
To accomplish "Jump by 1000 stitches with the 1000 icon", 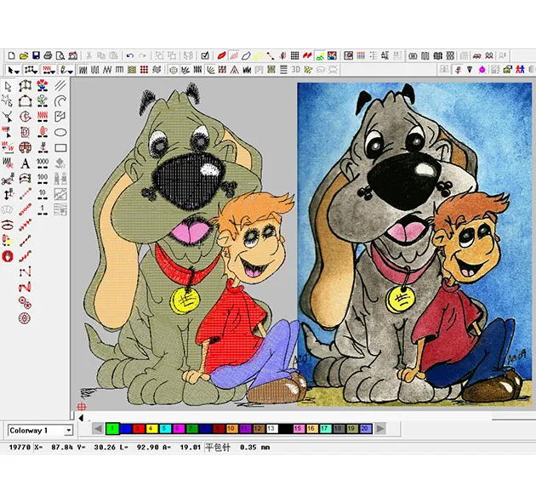I will pos(43,163).
